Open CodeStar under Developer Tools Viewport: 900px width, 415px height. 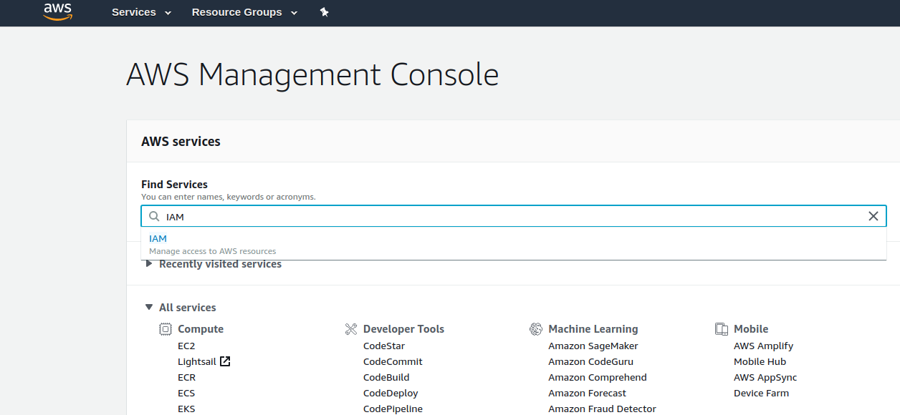[x=384, y=346]
